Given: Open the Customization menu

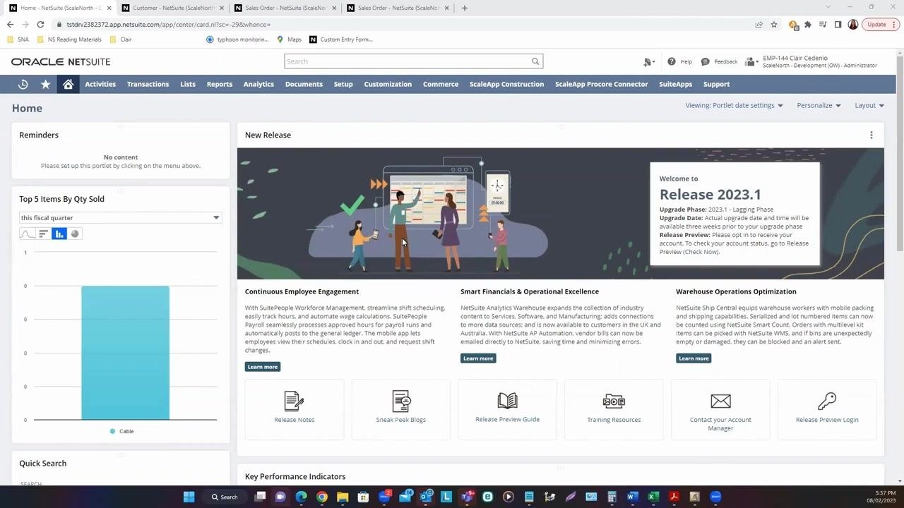Looking at the screenshot, I should pos(388,84).
